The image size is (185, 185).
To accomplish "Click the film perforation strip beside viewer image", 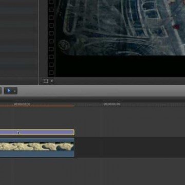I will [x=51, y=38].
